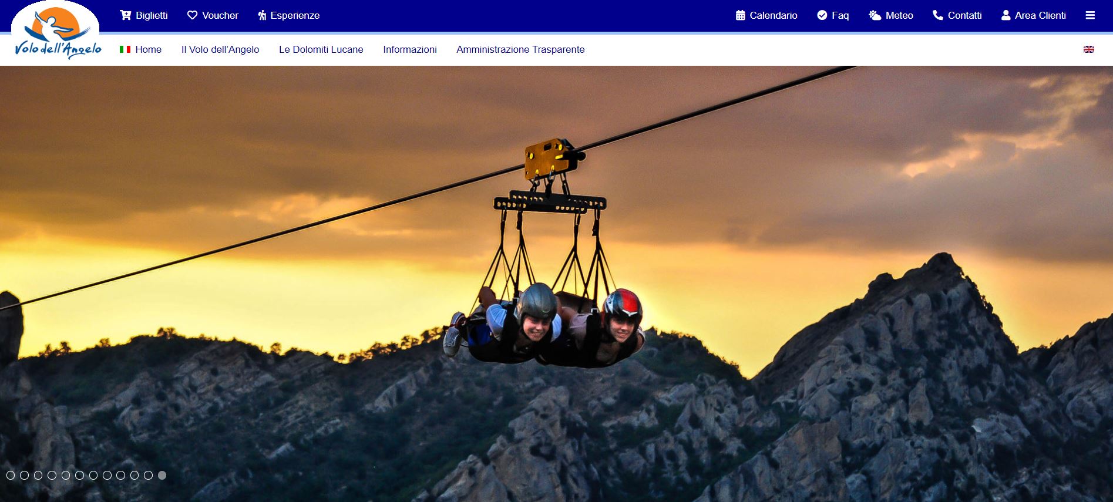Click the user icon beside Area Clienti

pos(1006,15)
